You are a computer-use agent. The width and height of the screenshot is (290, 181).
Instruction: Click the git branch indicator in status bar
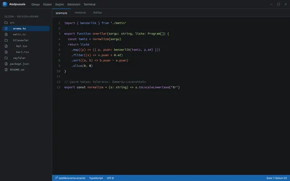pos(70,178)
